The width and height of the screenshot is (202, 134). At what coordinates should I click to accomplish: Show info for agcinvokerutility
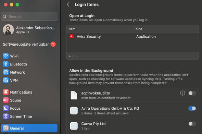(x=182, y=93)
